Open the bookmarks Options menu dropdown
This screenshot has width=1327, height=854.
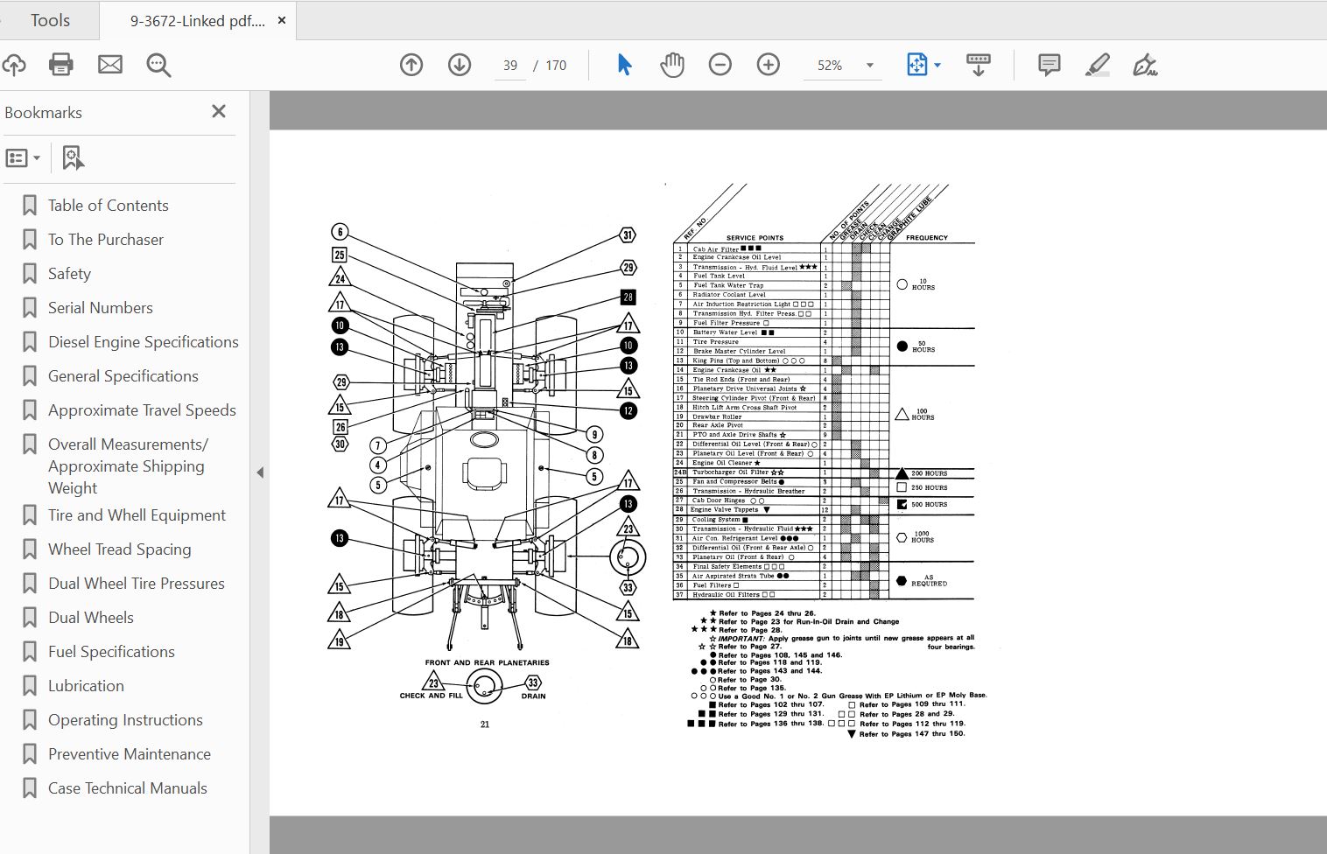pyautogui.click(x=24, y=158)
